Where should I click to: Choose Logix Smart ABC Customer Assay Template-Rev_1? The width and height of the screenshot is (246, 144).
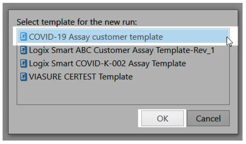(122, 50)
